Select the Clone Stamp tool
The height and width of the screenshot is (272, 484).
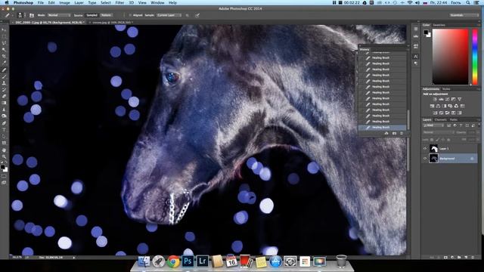tap(4, 83)
